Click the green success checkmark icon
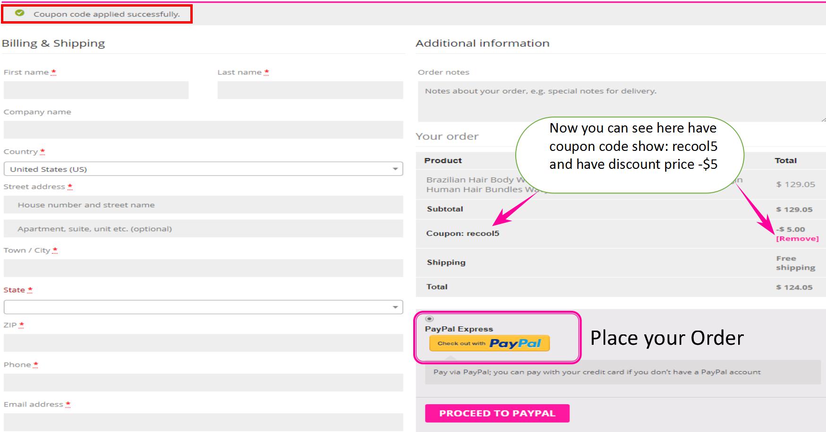Viewport: 826px width, 432px height. click(19, 13)
